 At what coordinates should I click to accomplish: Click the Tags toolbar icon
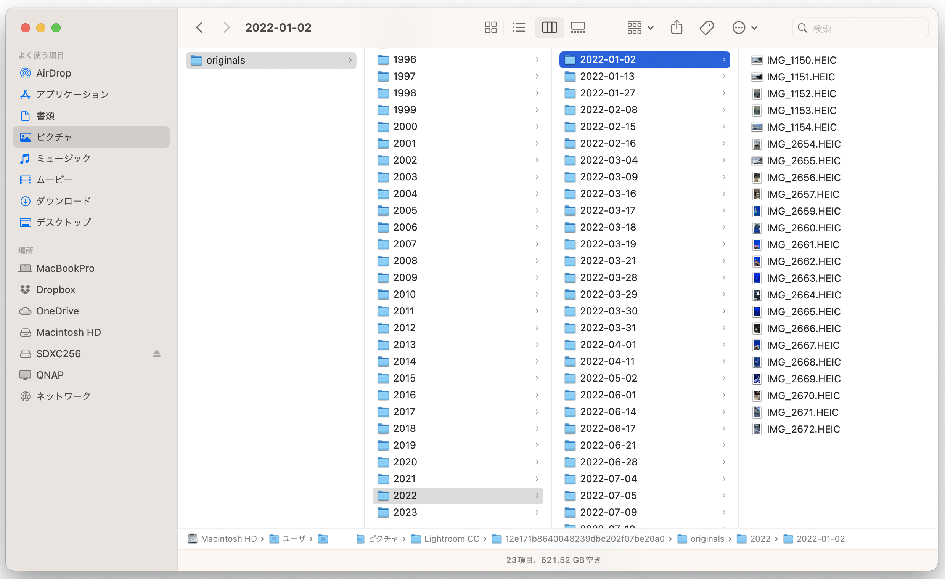pyautogui.click(x=706, y=27)
